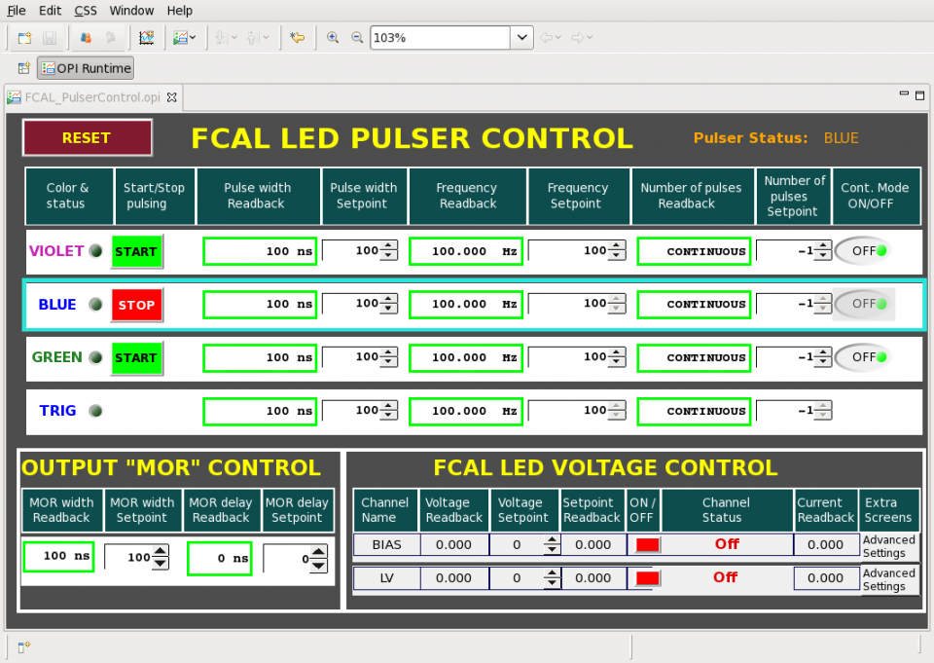
Task: Click the new file wizard toolbar icon
Action: click(24, 38)
